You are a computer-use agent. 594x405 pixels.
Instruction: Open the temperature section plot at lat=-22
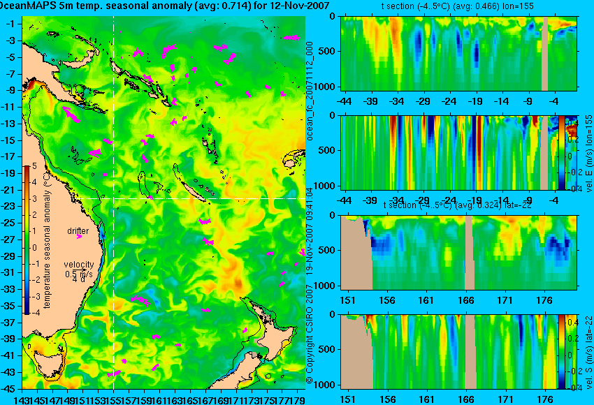tap(458, 253)
